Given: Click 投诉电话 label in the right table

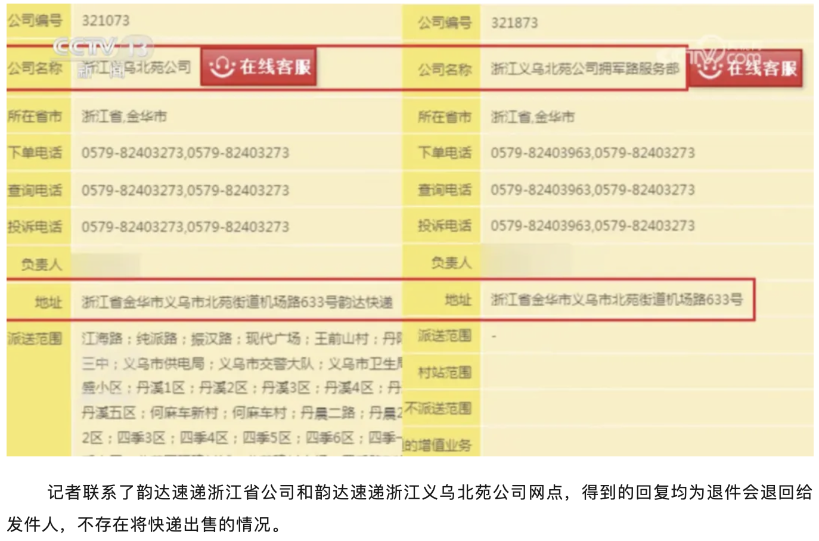Looking at the screenshot, I should click(445, 225).
